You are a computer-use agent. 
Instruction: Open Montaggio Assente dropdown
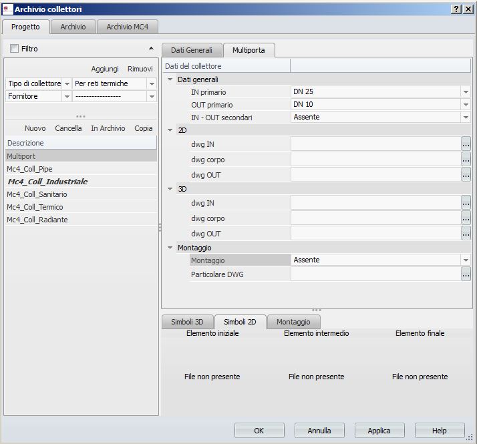point(466,260)
